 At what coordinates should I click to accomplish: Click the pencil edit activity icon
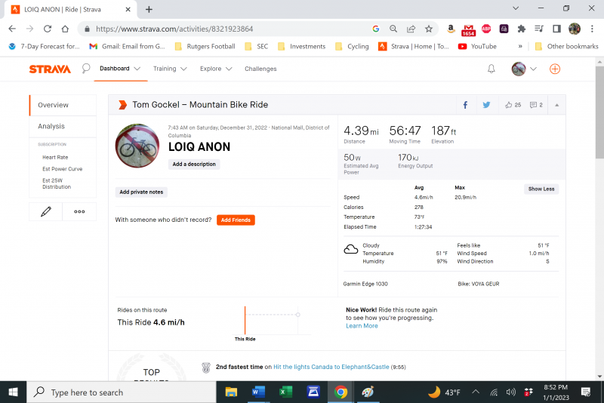click(x=45, y=211)
